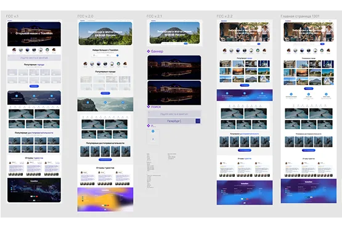
Task: Click blue button under popular cities in ГСС v.2.0
Action: coord(105,93)
